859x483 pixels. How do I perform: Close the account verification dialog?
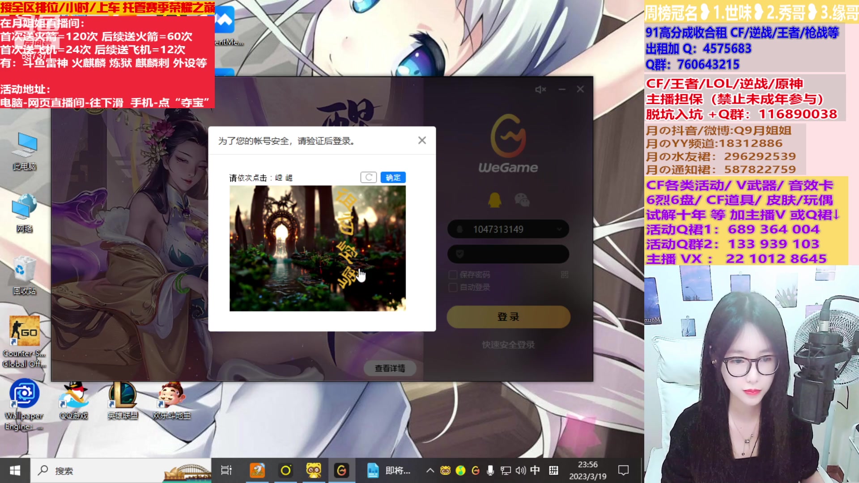[x=422, y=140]
